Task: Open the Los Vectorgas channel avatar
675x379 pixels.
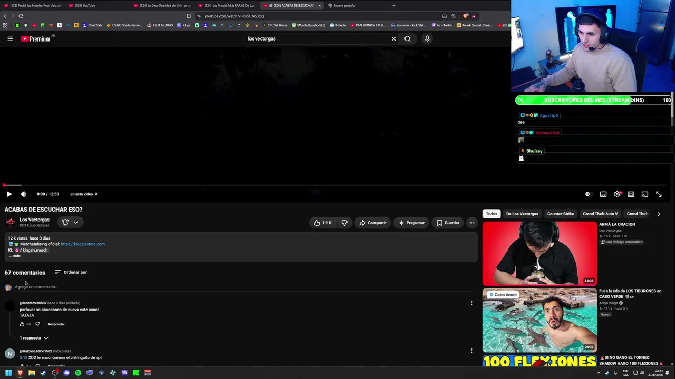Action: pos(10,222)
